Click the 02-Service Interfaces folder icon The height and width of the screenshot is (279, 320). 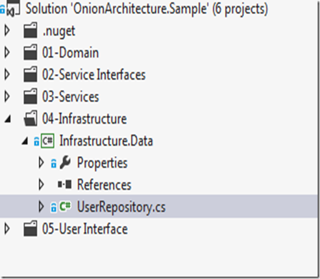pos(30,74)
